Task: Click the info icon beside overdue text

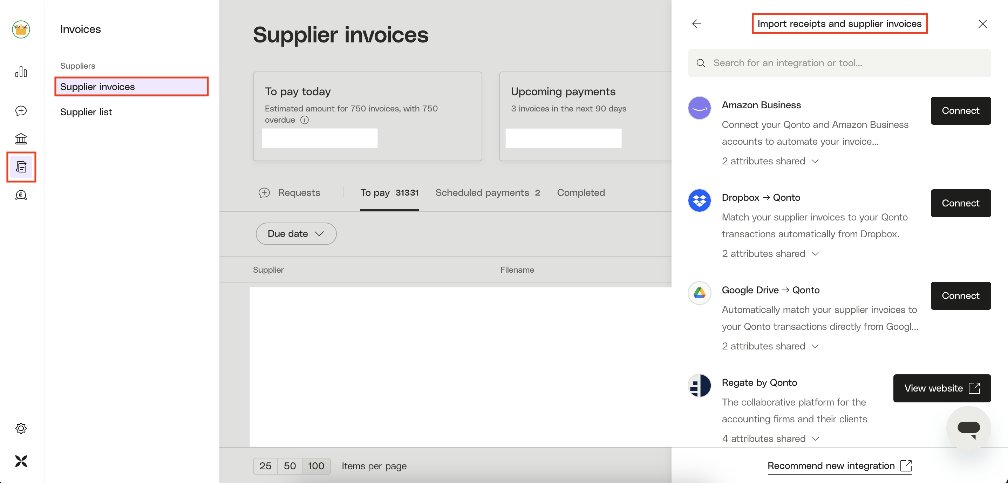Action: pos(305,120)
